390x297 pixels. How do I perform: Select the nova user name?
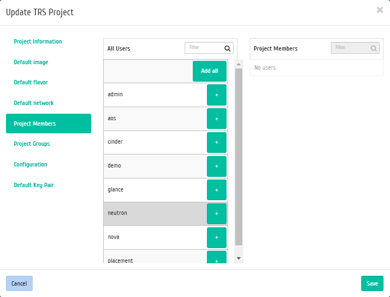tap(114, 237)
